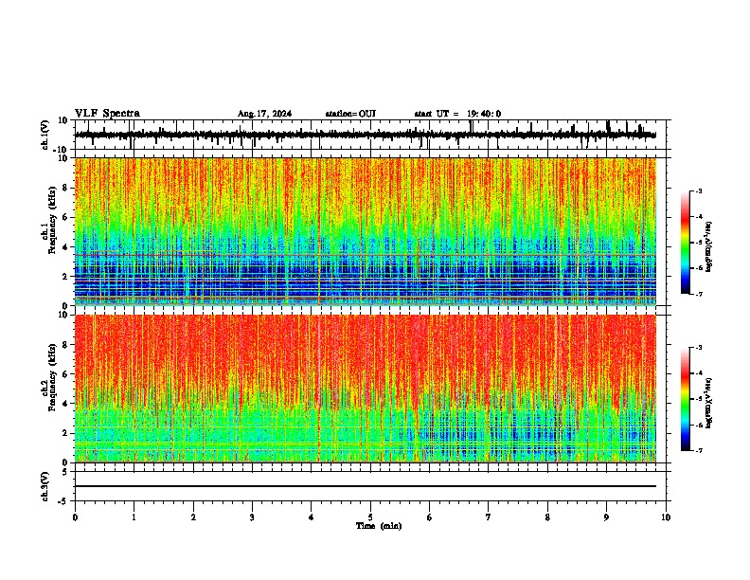Click the 'Time (min)' axis label
The image size is (750, 580).
pyautogui.click(x=379, y=526)
